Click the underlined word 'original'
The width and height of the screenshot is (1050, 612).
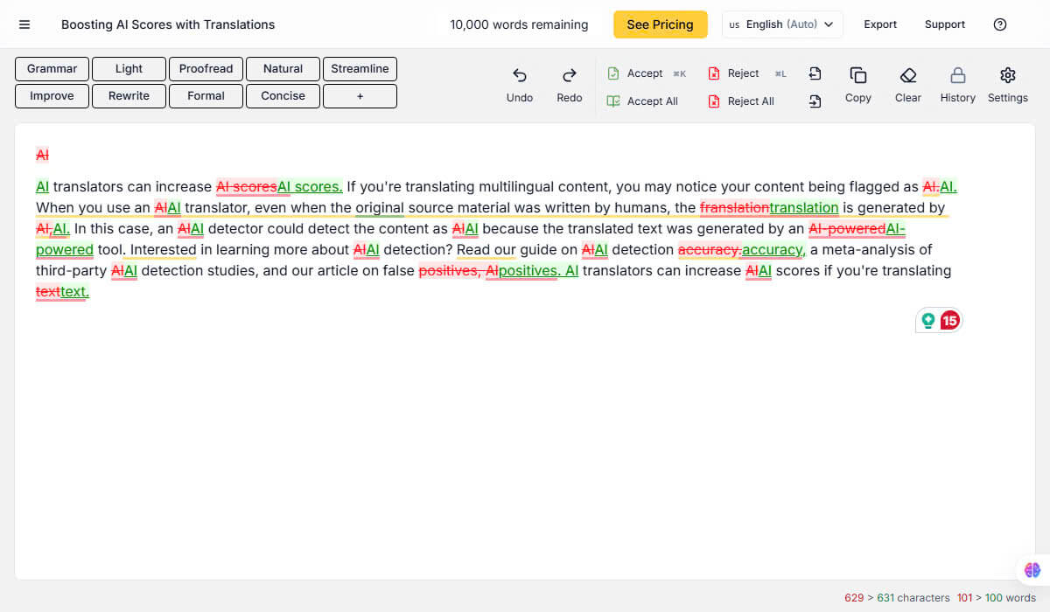point(380,207)
